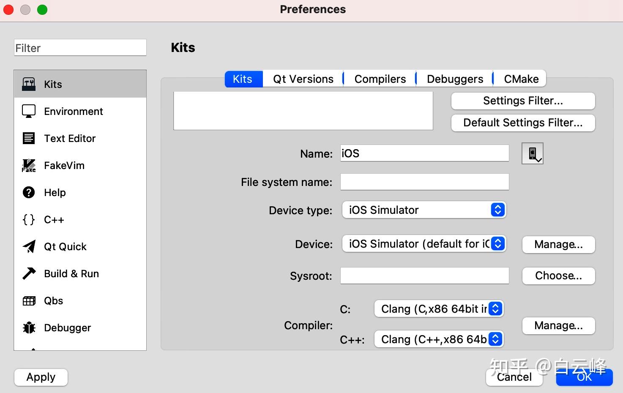Screen dimensions: 623x393
Task: Switch to the Qt Versions tab
Action: [303, 79]
